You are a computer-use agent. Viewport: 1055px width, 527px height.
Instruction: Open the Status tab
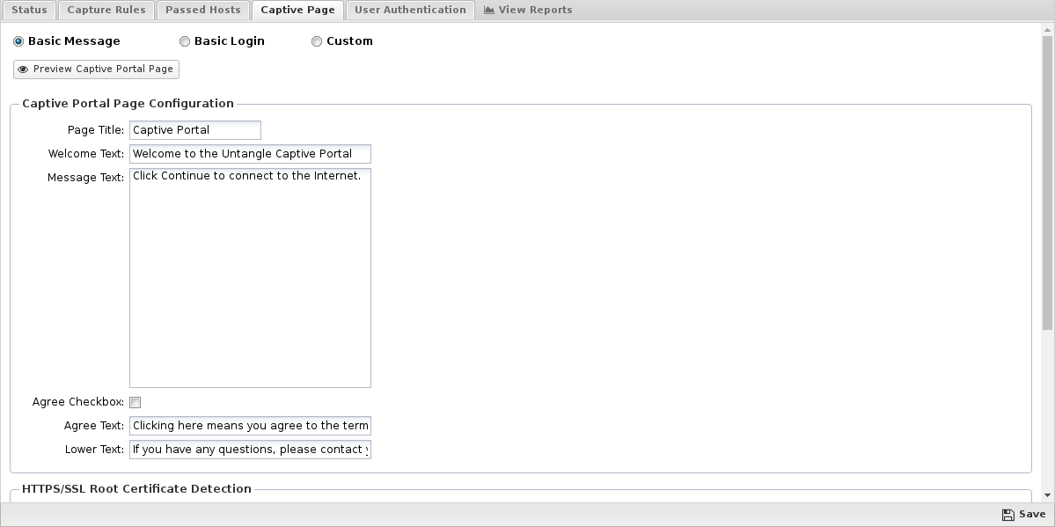(x=29, y=10)
